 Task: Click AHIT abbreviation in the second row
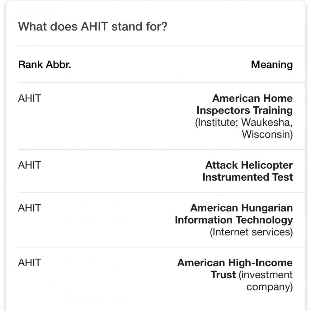[x=30, y=165]
